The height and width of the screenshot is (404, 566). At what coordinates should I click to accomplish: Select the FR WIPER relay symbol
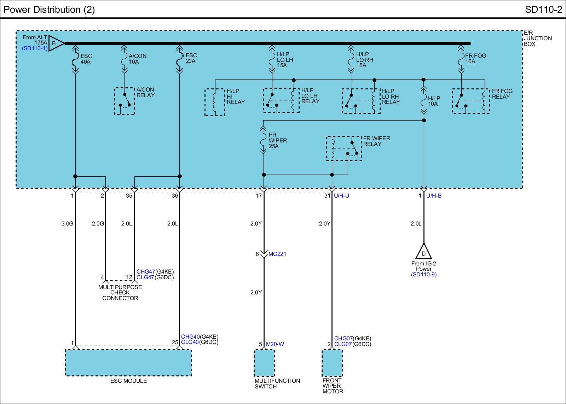343,148
